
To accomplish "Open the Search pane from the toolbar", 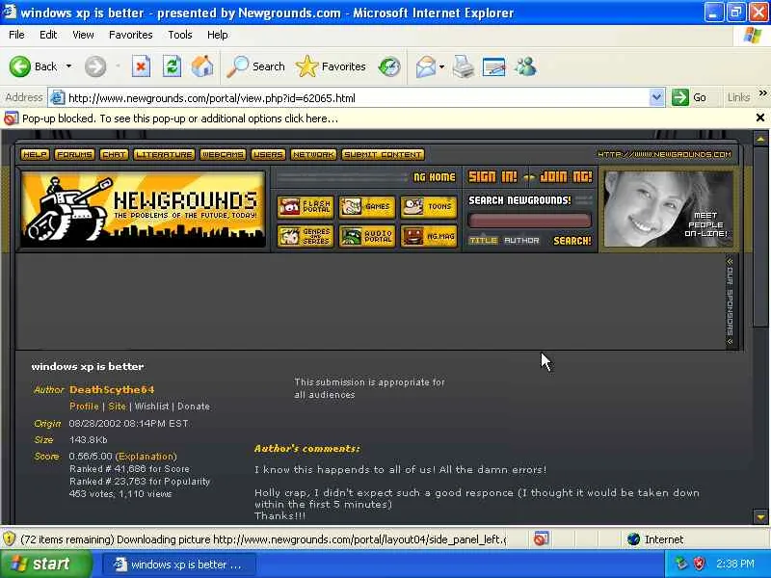I will pos(255,66).
